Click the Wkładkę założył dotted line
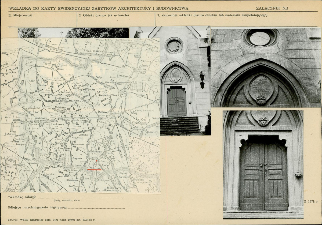Screen dimensions: 322x225 point(81,197)
